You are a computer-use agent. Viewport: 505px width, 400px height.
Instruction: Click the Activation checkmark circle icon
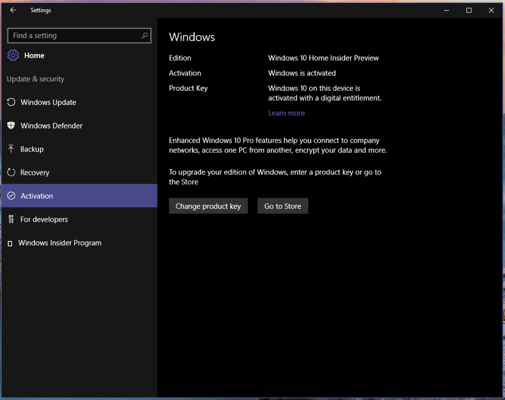[11, 196]
